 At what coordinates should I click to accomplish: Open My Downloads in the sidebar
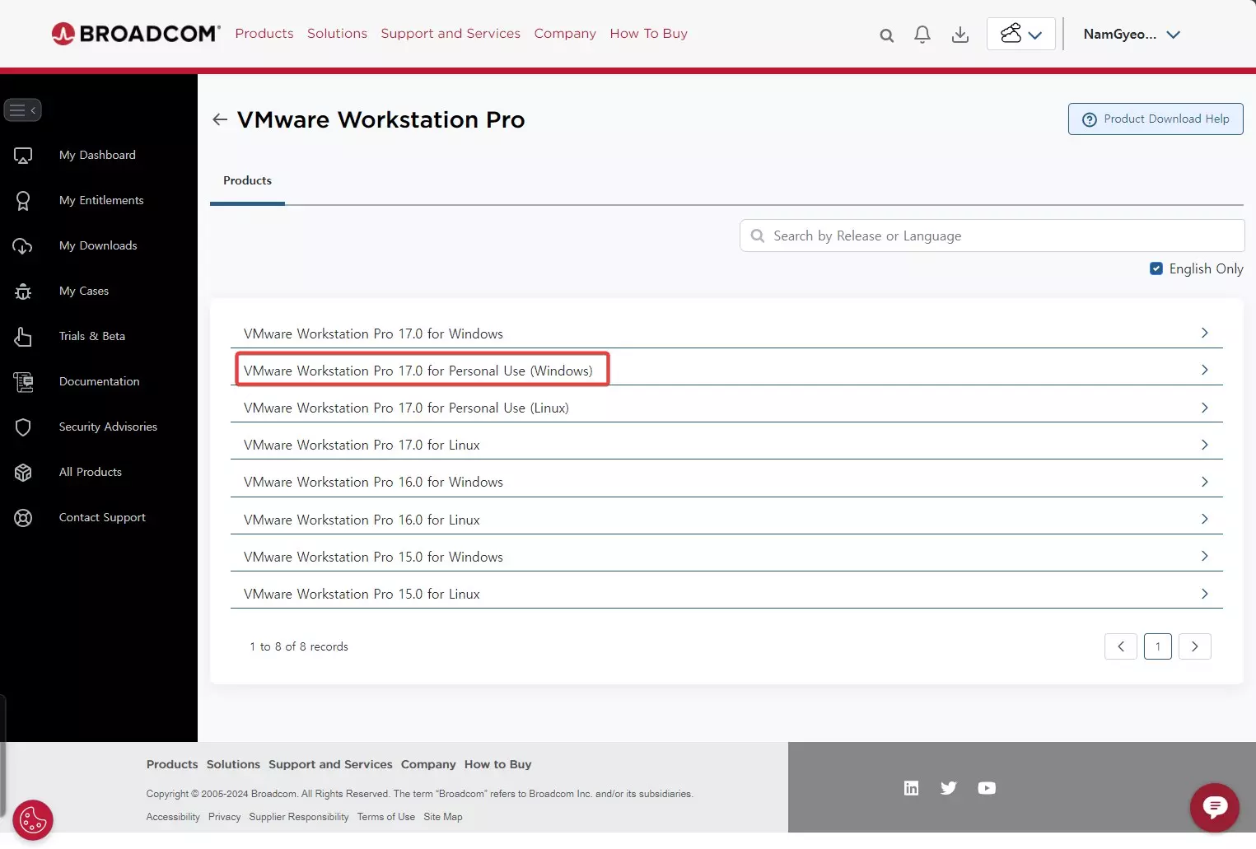click(97, 245)
